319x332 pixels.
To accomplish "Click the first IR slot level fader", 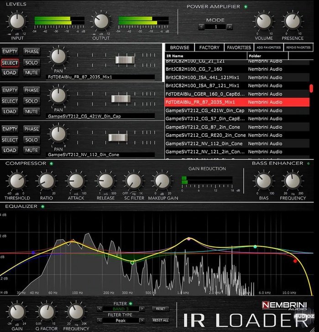I will coord(125,60).
